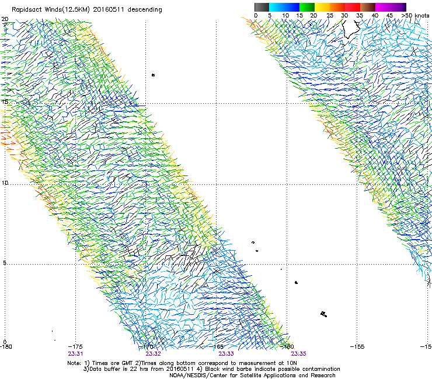Click the '10' latitude axis label
This screenshot has height=379, width=432.
tap(5, 183)
